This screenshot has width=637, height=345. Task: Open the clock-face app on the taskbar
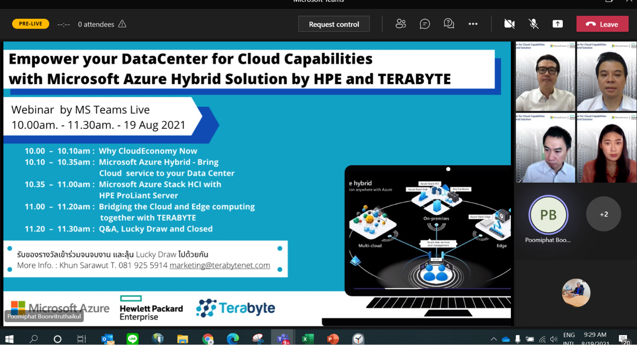[358, 339]
